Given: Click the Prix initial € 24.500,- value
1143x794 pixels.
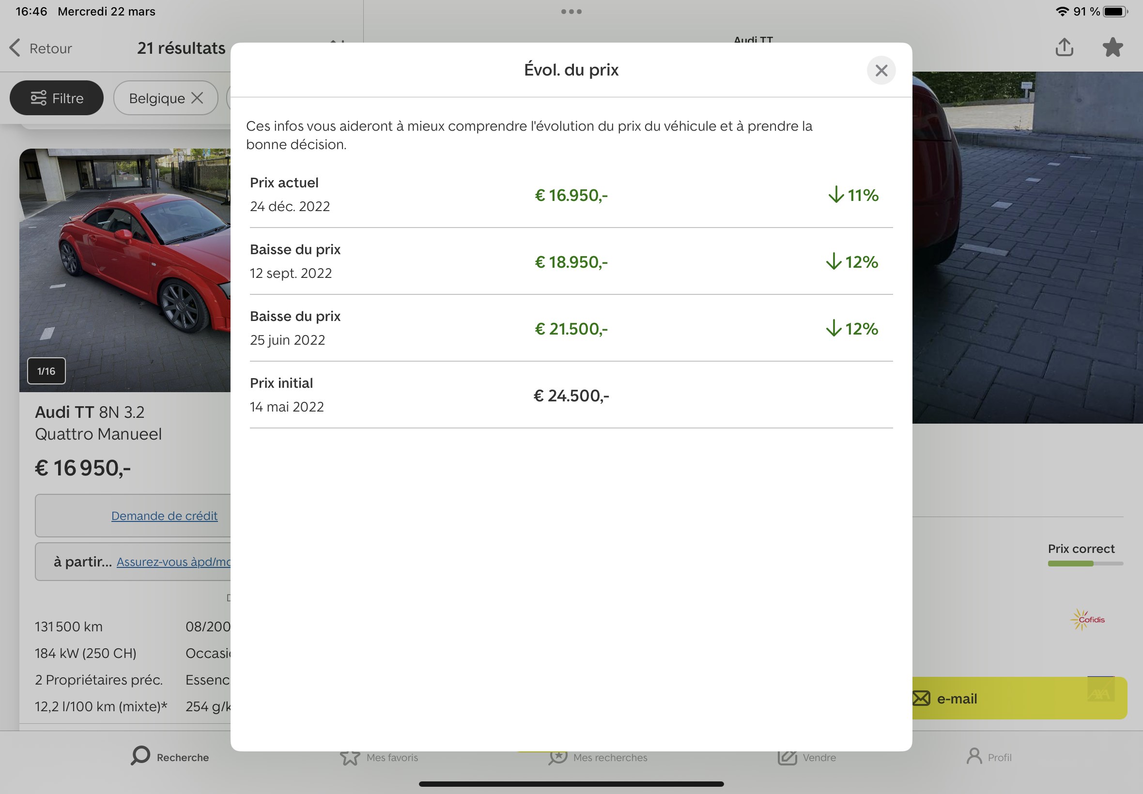Looking at the screenshot, I should click(x=571, y=396).
